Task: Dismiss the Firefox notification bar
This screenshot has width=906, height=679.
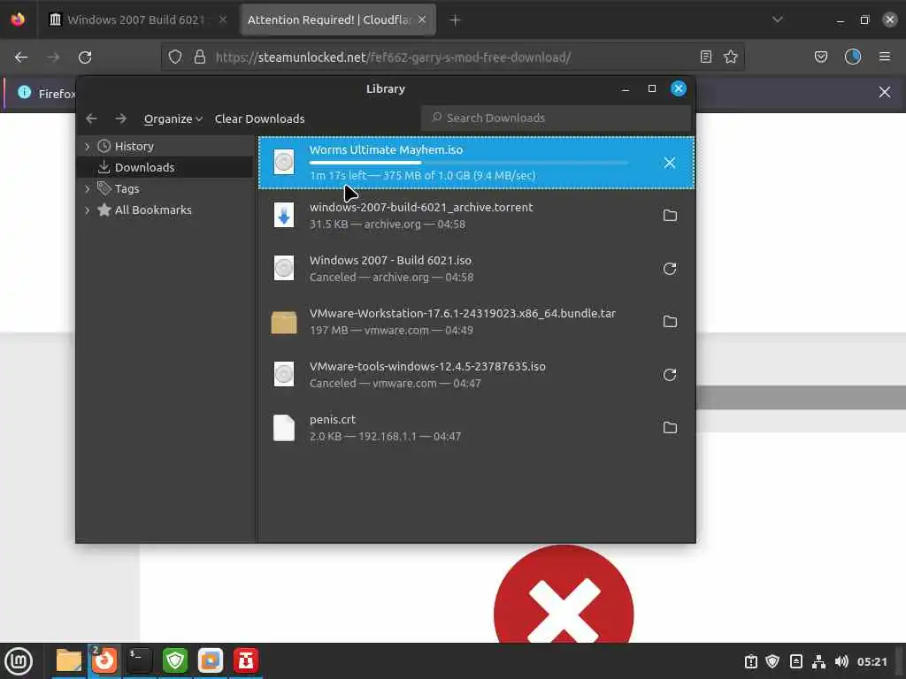Action: coord(885,92)
